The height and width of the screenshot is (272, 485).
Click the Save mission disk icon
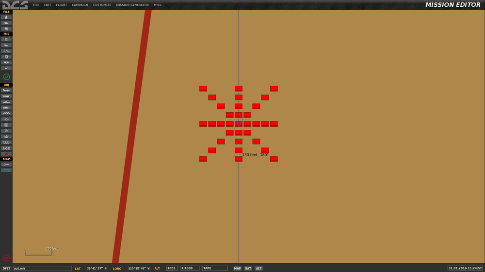coord(6,29)
